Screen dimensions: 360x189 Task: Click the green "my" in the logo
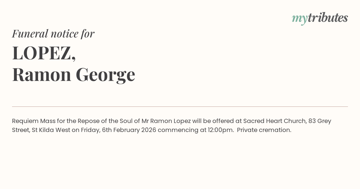tap(299, 19)
